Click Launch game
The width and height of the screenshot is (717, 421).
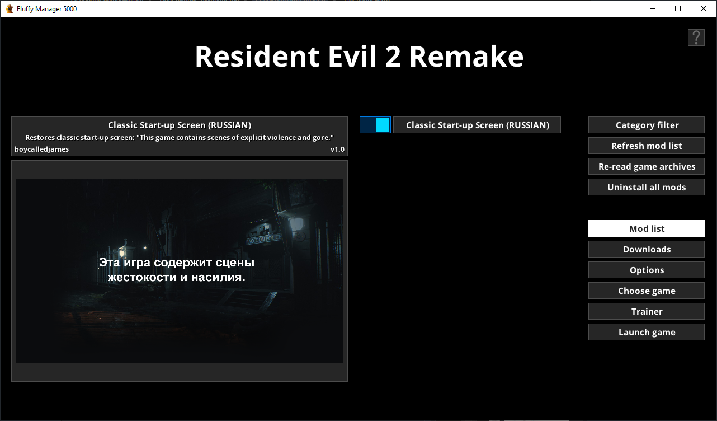click(x=647, y=332)
